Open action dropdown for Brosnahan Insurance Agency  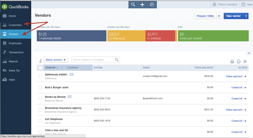tap(245, 110)
